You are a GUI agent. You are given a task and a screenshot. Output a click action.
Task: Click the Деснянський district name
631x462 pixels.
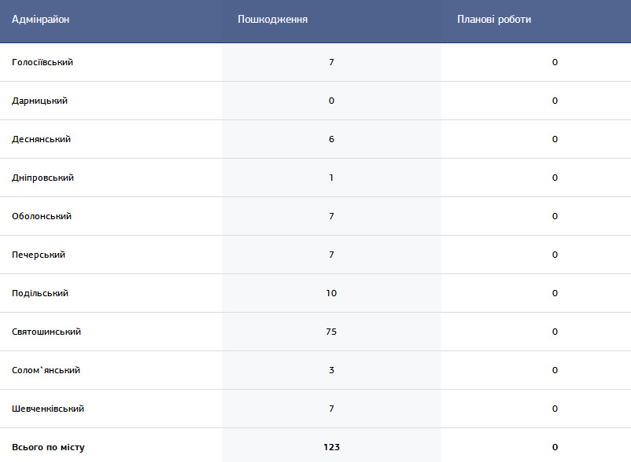point(41,139)
